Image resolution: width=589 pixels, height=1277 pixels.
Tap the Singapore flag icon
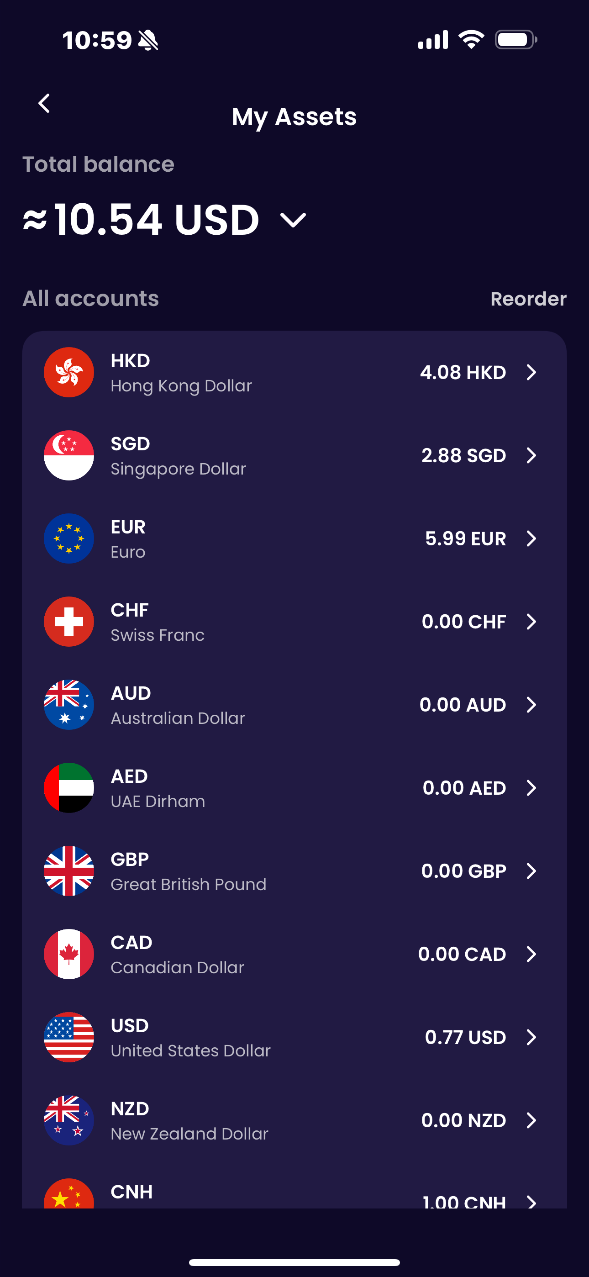click(x=69, y=455)
